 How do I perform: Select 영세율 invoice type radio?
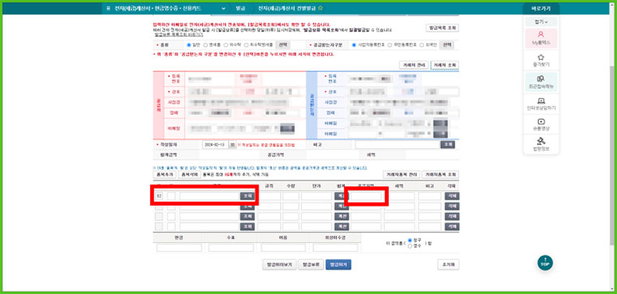click(205, 45)
